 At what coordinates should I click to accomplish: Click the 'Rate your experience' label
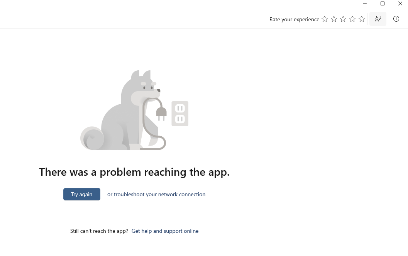(x=294, y=20)
